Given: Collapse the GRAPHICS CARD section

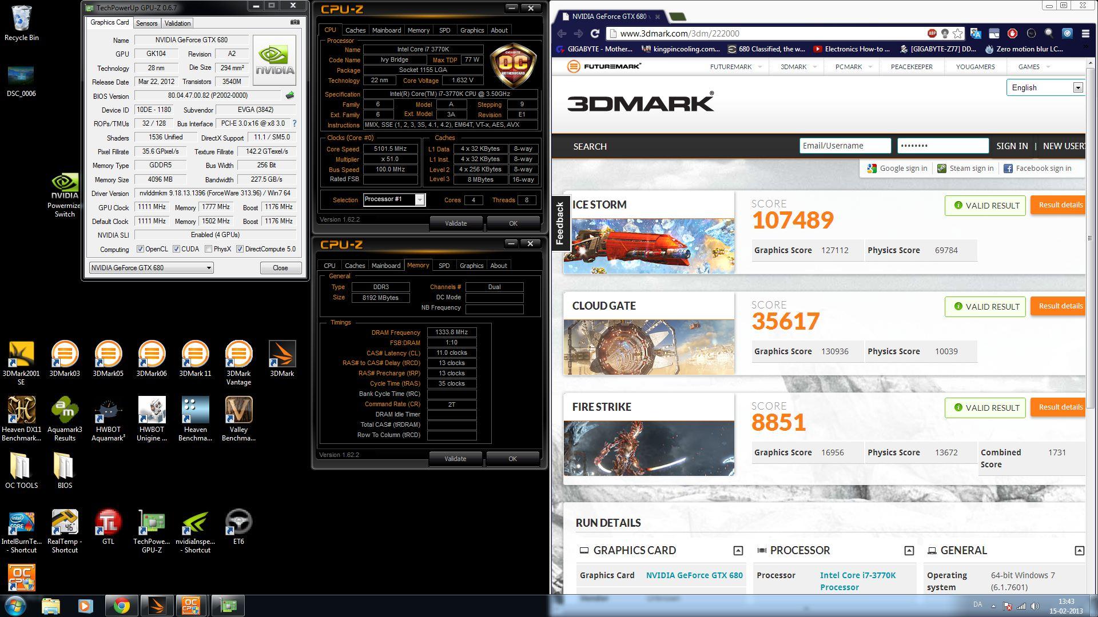Looking at the screenshot, I should [x=738, y=551].
